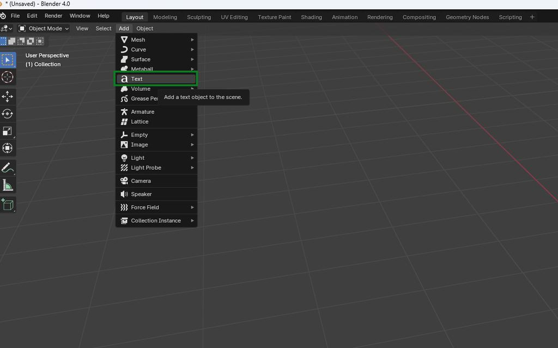The width and height of the screenshot is (558, 348).
Task: Open the Object Mode dropdown
Action: [44, 28]
